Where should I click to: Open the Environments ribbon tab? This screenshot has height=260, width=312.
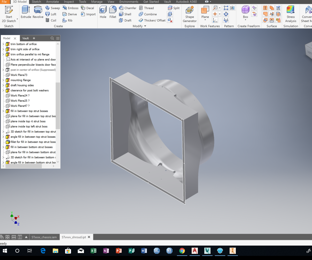pyautogui.click(x=129, y=2)
